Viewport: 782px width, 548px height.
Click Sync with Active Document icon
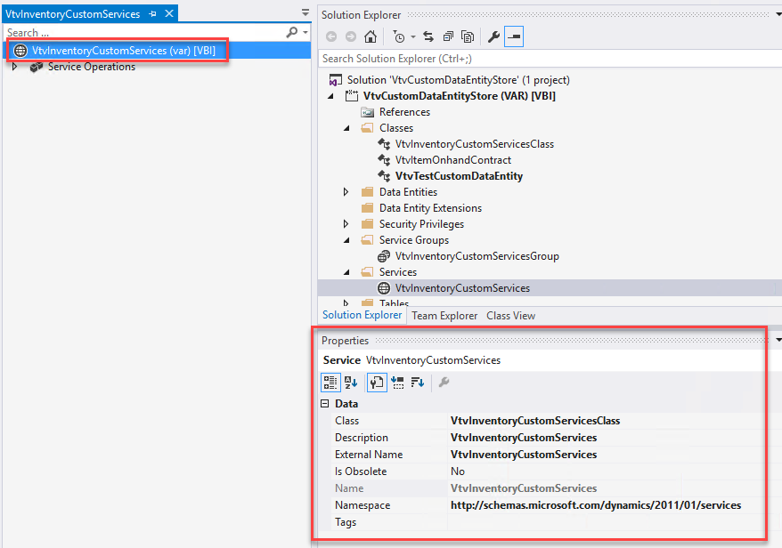point(428,36)
